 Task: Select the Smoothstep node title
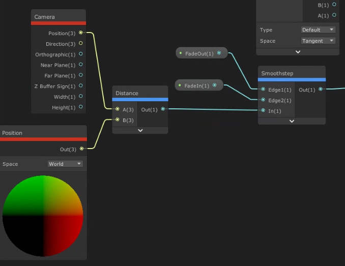pos(277,73)
